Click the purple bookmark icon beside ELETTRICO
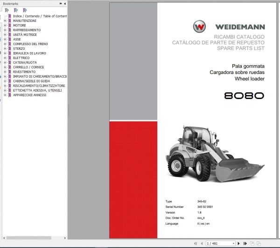Viewport: 280px width, 248px height. [x=10, y=58]
